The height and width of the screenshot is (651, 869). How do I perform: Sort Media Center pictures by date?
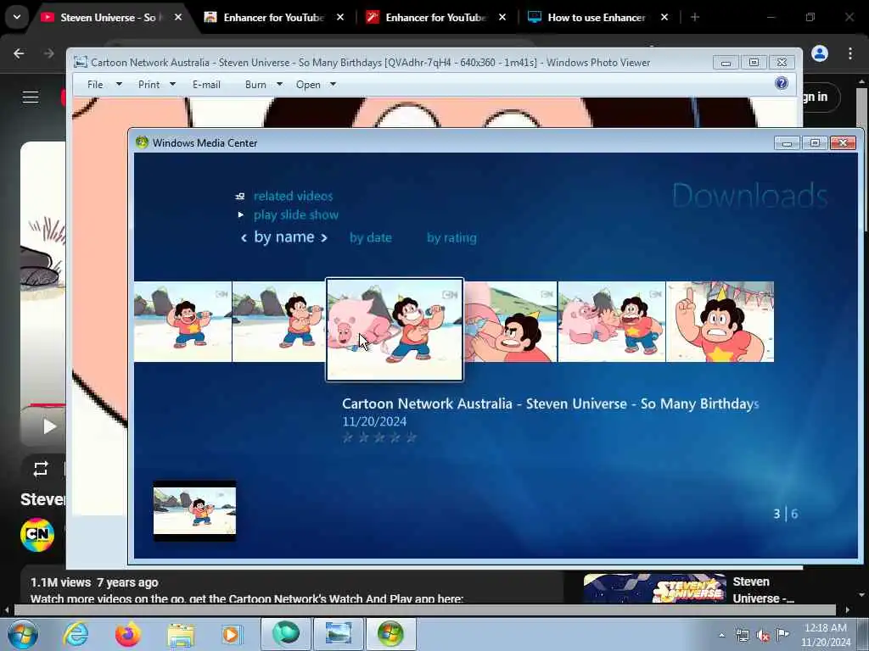pos(370,238)
